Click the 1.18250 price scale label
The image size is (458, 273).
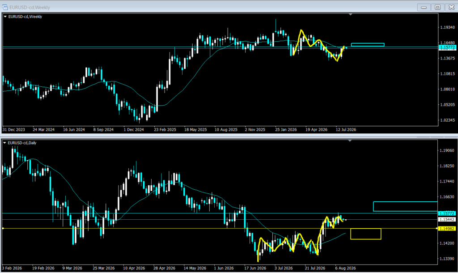coord(447,166)
